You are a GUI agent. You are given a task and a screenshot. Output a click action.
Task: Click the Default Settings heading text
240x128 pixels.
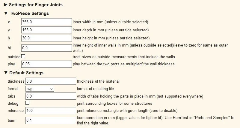pos(26,73)
